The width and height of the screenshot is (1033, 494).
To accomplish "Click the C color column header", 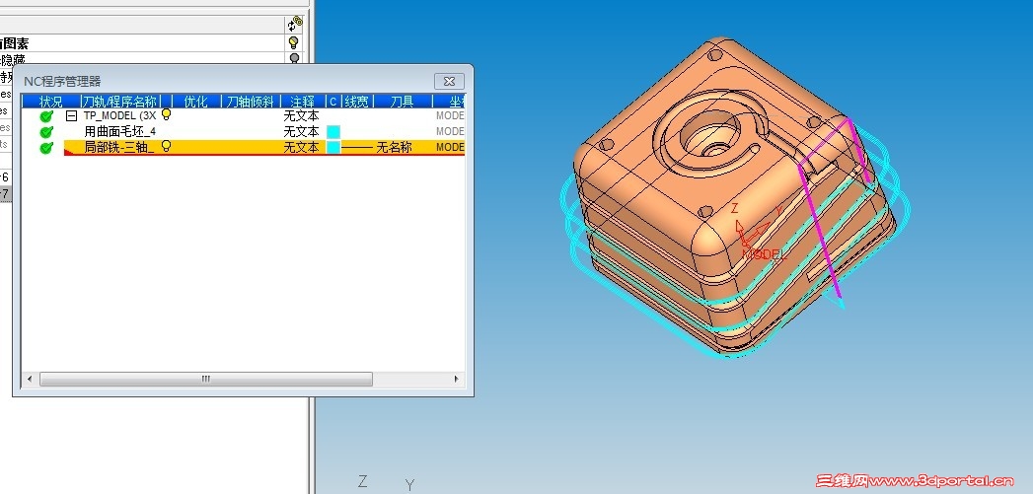I will [x=333, y=102].
